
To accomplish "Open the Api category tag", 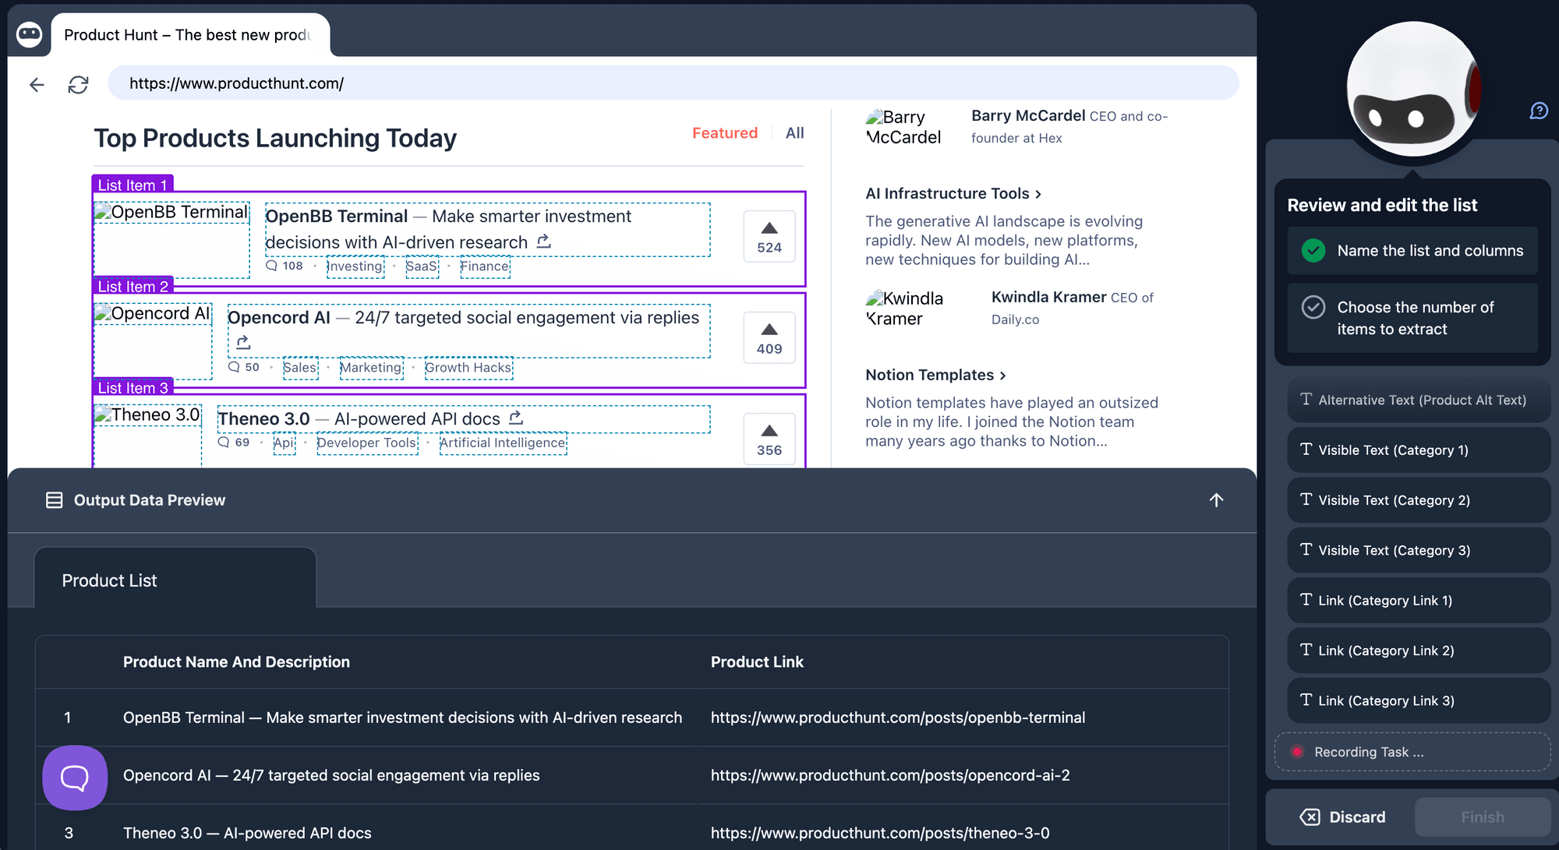I will [x=284, y=443].
